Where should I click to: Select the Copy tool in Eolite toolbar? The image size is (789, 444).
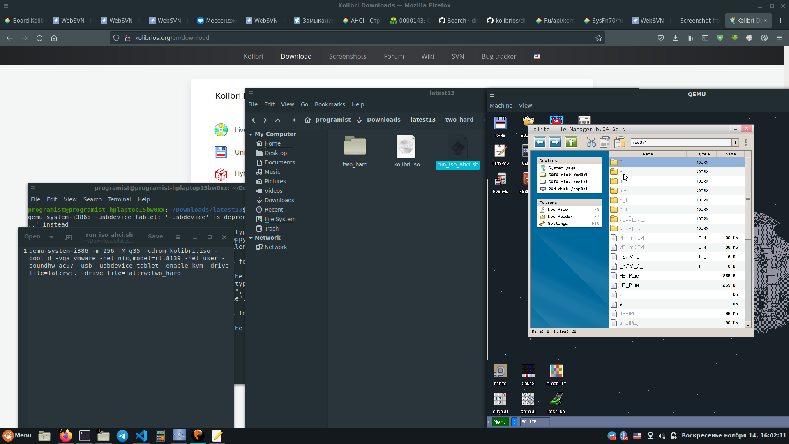click(605, 142)
